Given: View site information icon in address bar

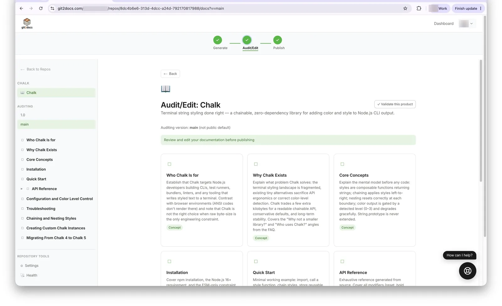Looking at the screenshot, I should click(x=52, y=8).
